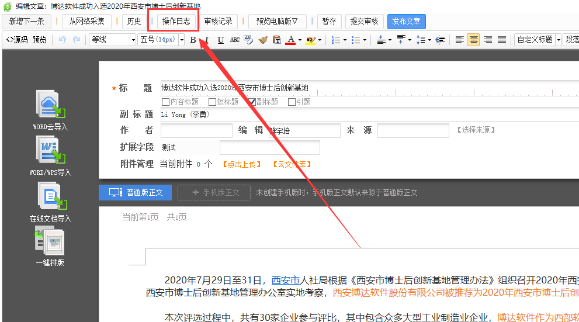The image size is (579, 322).
Task: Align text left
Action: click(x=459, y=40)
